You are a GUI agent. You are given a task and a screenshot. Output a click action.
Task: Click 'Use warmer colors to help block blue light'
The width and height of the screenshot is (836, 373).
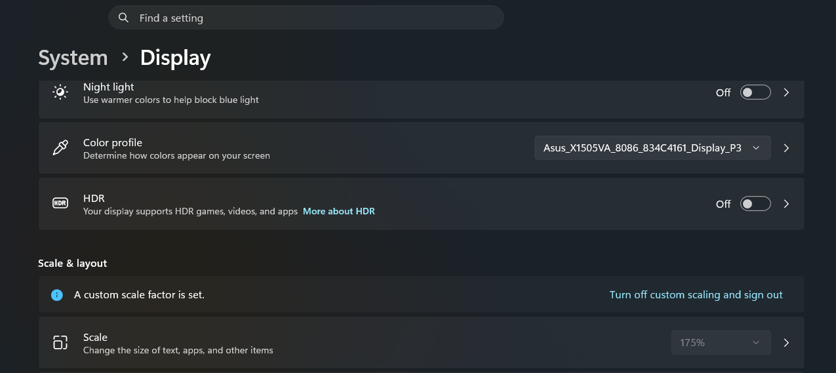[x=171, y=100]
